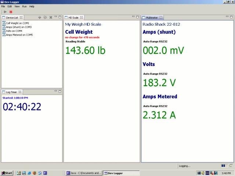235x176 pixels.
Task: Minimize the Device List panel
Action: [55, 16]
